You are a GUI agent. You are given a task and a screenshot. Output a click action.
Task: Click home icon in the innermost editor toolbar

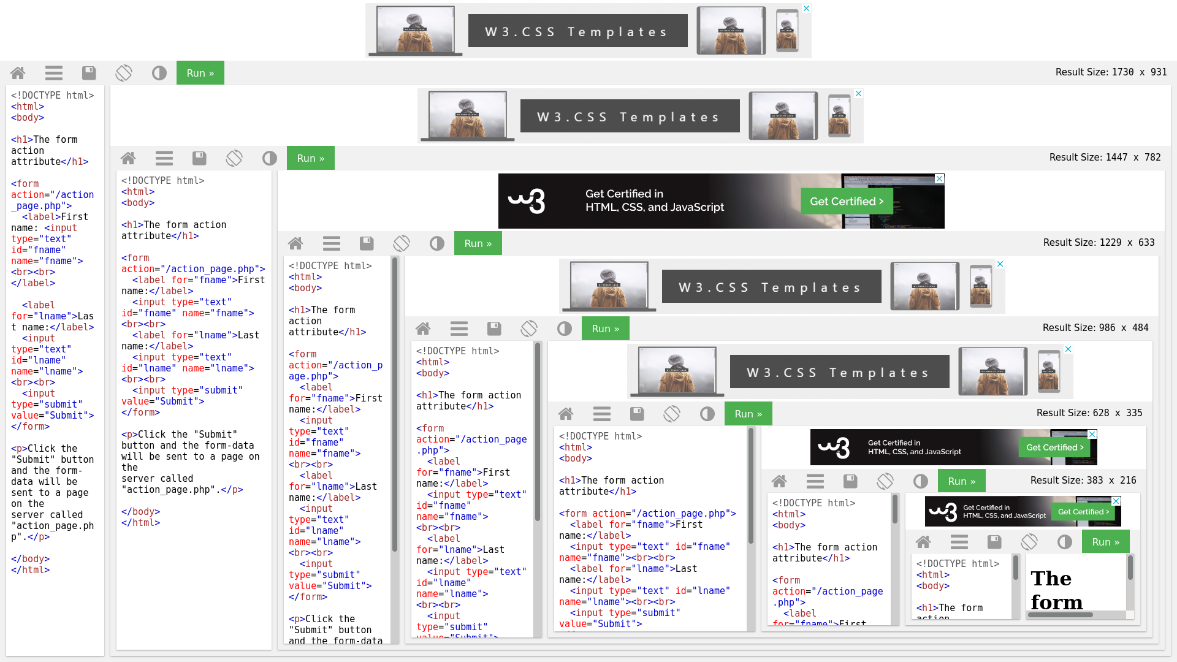coord(923,542)
